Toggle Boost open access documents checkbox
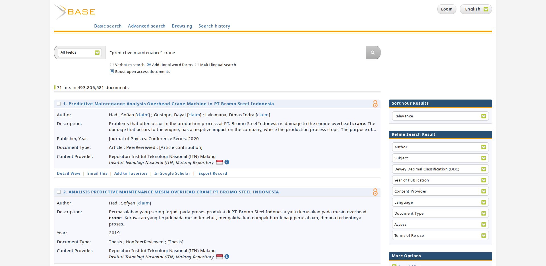 (112, 71)
